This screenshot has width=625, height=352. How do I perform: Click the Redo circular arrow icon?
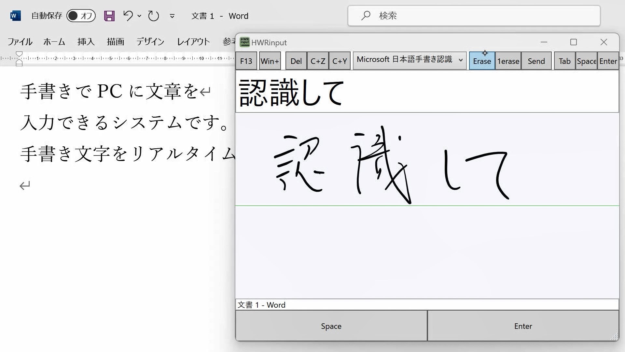pyautogui.click(x=153, y=16)
